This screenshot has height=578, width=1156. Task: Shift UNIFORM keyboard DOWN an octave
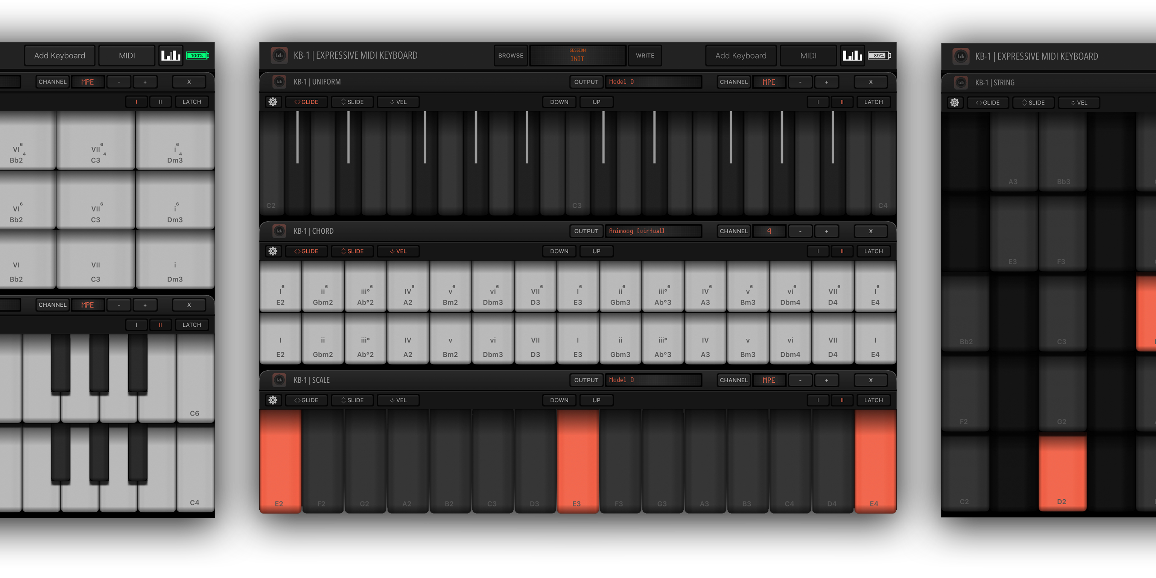(559, 102)
